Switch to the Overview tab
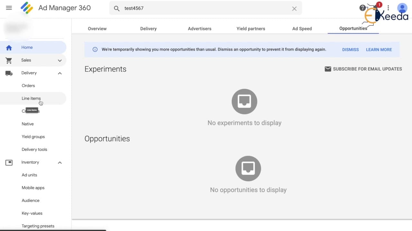Image resolution: width=412 pixels, height=231 pixels. pyautogui.click(x=97, y=29)
